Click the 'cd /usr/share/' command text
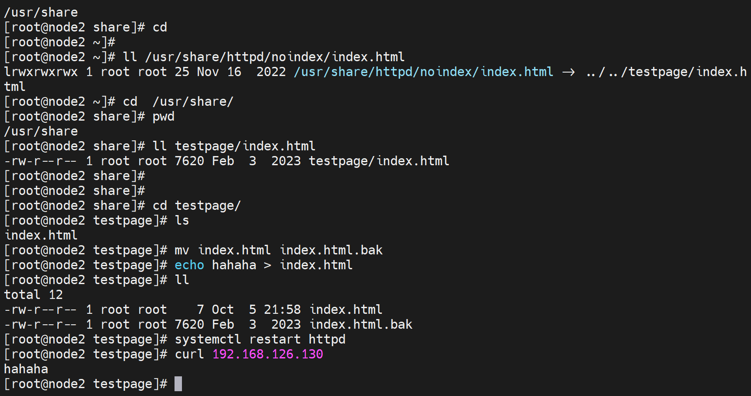Viewport: 751px width, 396px height. [178, 101]
